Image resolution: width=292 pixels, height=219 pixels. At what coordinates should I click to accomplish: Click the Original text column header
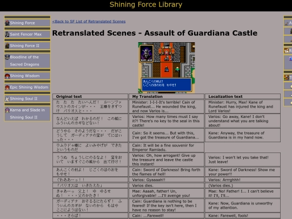90,96
